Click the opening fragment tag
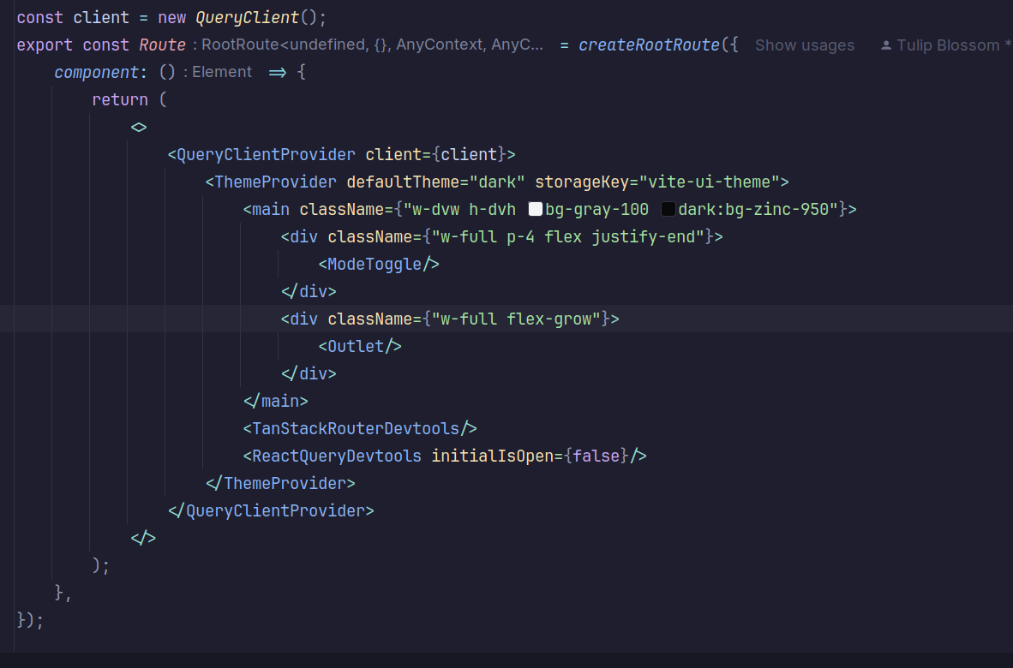 [139, 127]
